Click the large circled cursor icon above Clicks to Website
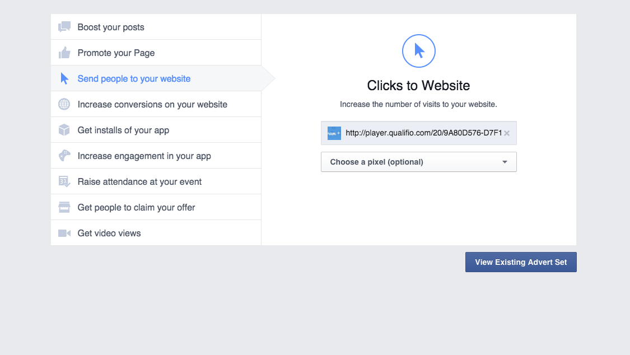Viewport: 630px width, 355px height. (x=419, y=51)
